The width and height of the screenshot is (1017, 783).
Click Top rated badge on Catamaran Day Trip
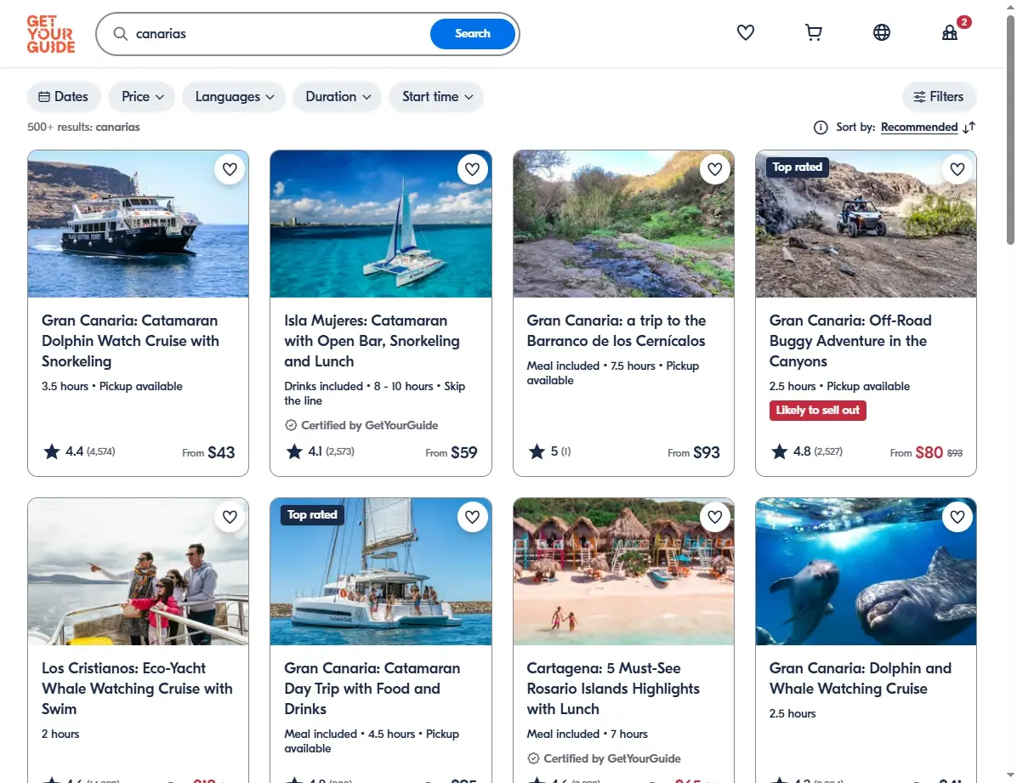[312, 515]
